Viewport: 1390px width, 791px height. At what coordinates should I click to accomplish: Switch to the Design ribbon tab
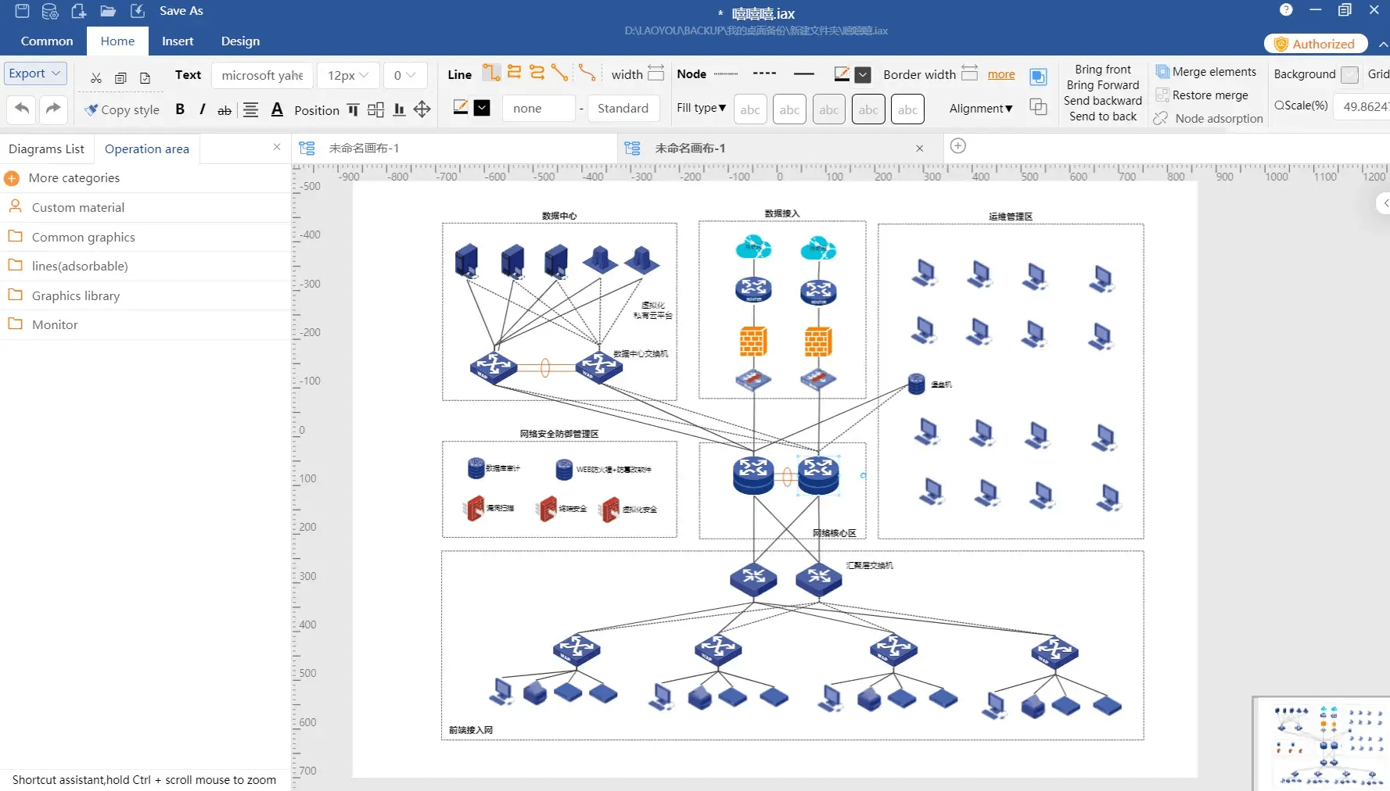tap(240, 41)
